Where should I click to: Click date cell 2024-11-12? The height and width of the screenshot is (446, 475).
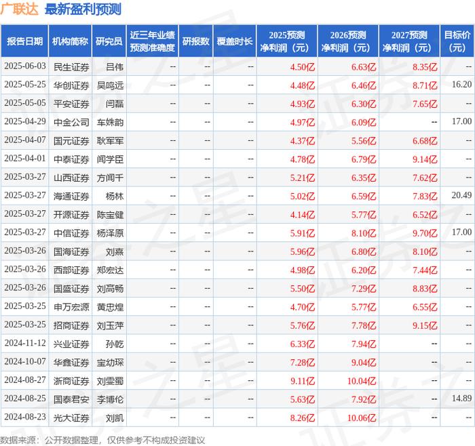point(25,343)
